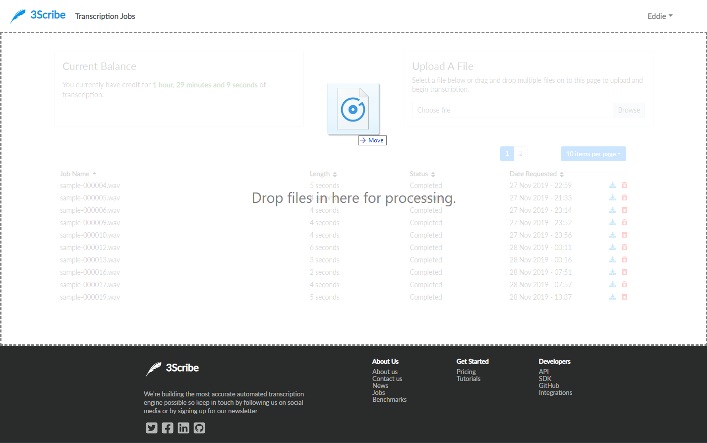Download transcript for sample-000004.wav
Viewport: 707px width, 443px height.
pyautogui.click(x=612, y=185)
